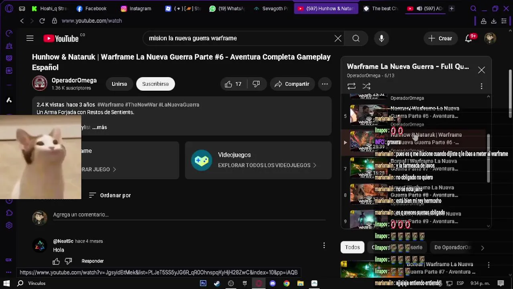513x289 pixels.
Task: Switch to the Facebook tab
Action: [x=91, y=8]
